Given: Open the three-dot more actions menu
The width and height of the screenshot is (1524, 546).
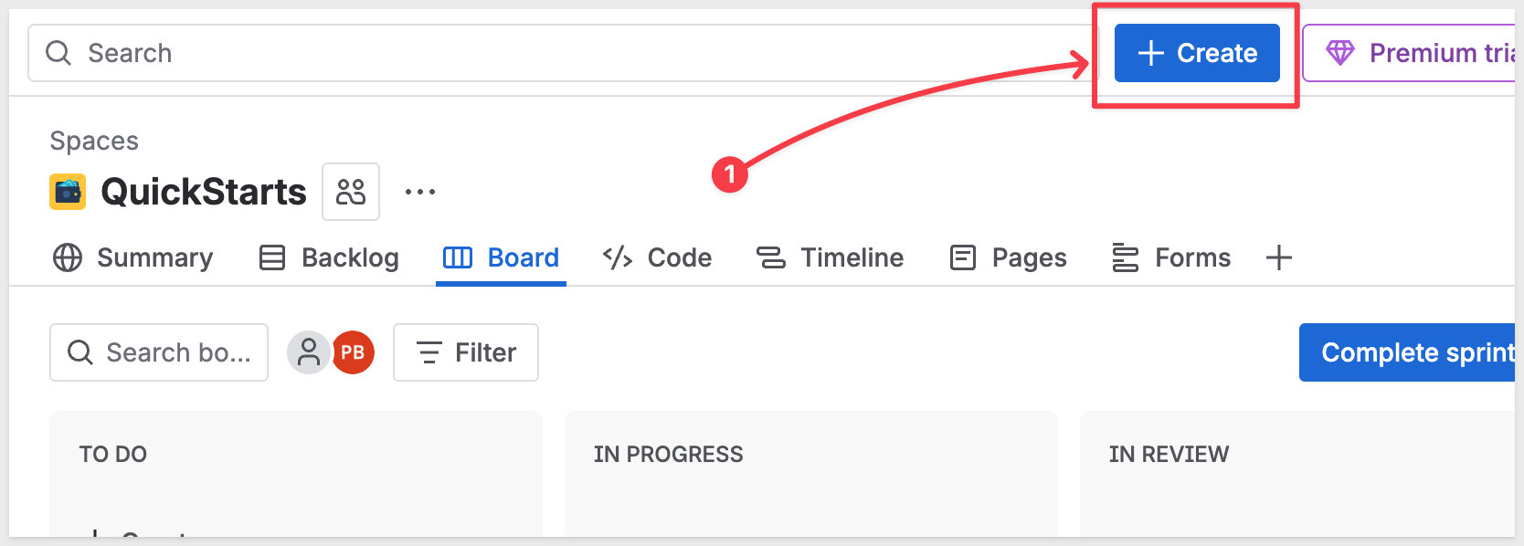Looking at the screenshot, I should click(x=420, y=192).
